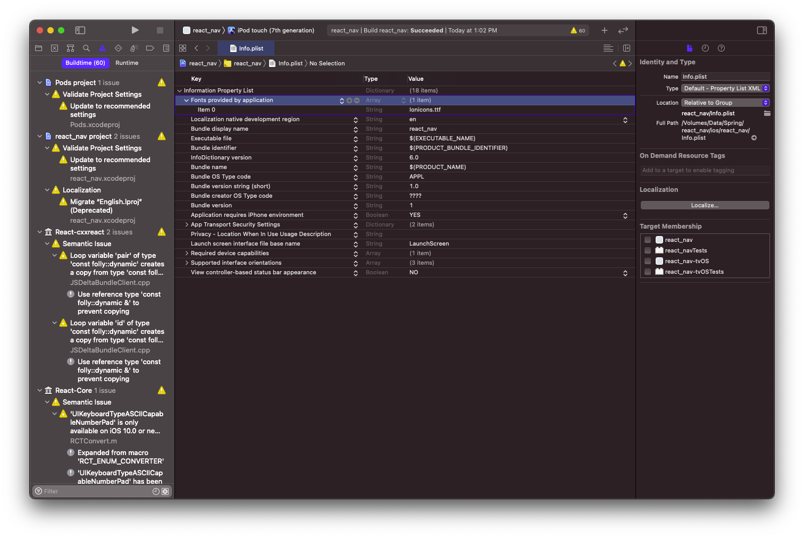This screenshot has width=804, height=538.
Task: Open the File inspector icon
Action: click(x=690, y=48)
